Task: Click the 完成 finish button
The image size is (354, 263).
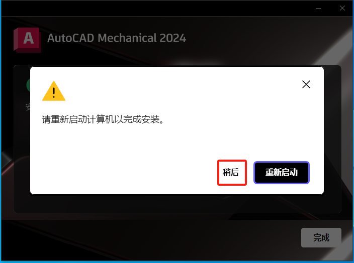Action: pyautogui.click(x=321, y=237)
